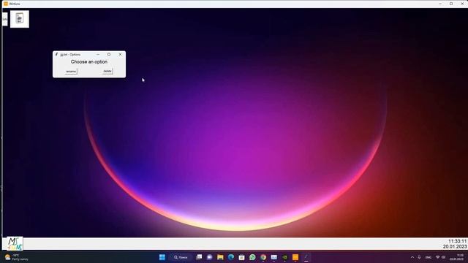Click the orange Winfuns taskbar icon

pos(295,257)
